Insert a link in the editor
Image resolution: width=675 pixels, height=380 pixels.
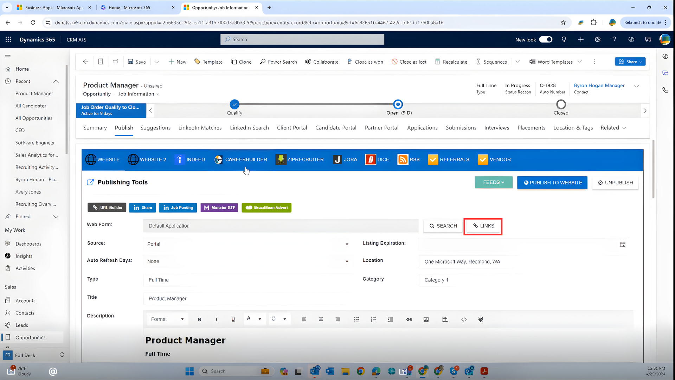click(x=409, y=319)
